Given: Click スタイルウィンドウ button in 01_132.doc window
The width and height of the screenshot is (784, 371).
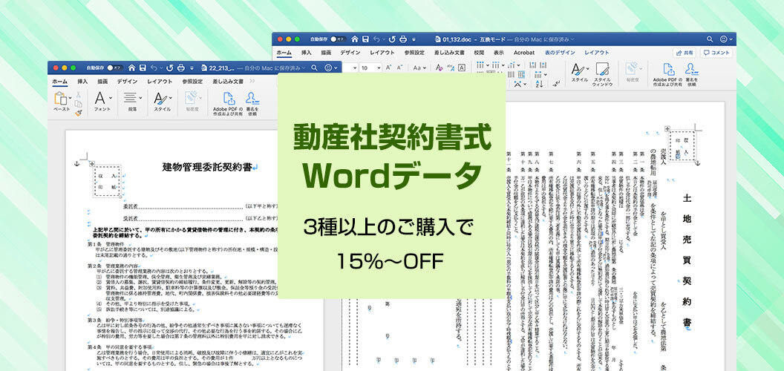Looking at the screenshot, I should pyautogui.click(x=603, y=74).
